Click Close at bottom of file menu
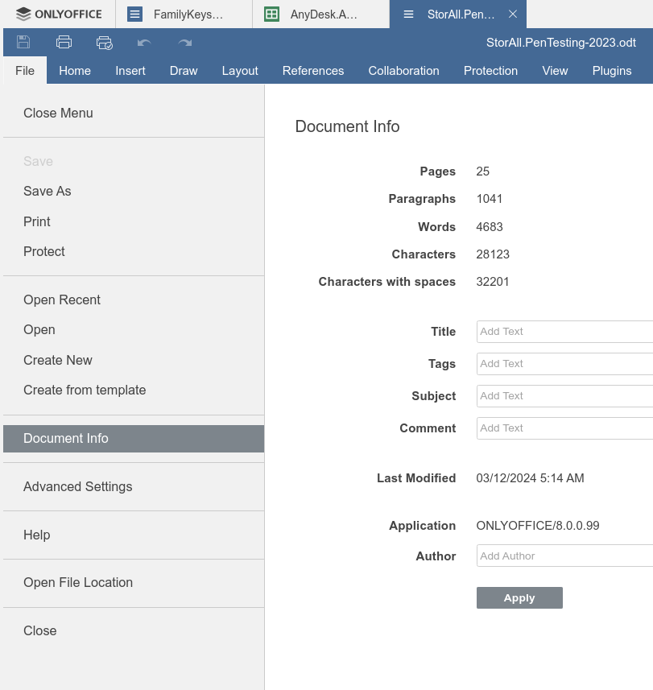The height and width of the screenshot is (690, 653). [134, 630]
